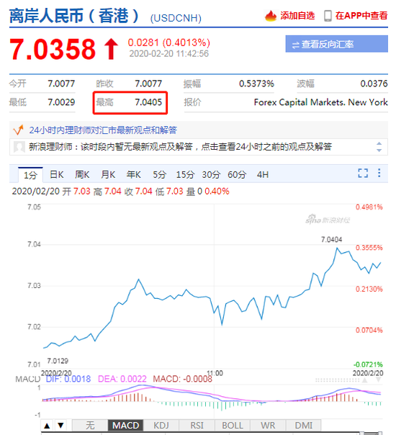Screen dimensions: 396x435
Task: Select the WR indicator button
Action: pyautogui.click(x=268, y=426)
